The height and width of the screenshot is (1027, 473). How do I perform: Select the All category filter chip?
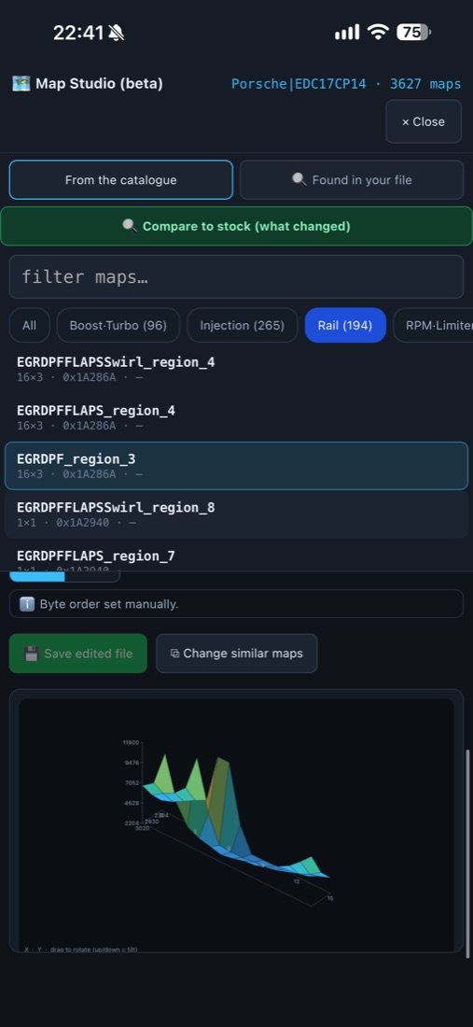point(30,325)
